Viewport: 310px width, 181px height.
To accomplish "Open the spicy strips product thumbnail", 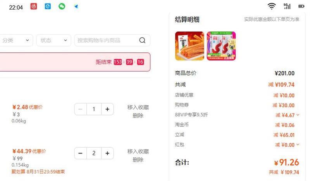I will click(189, 46).
